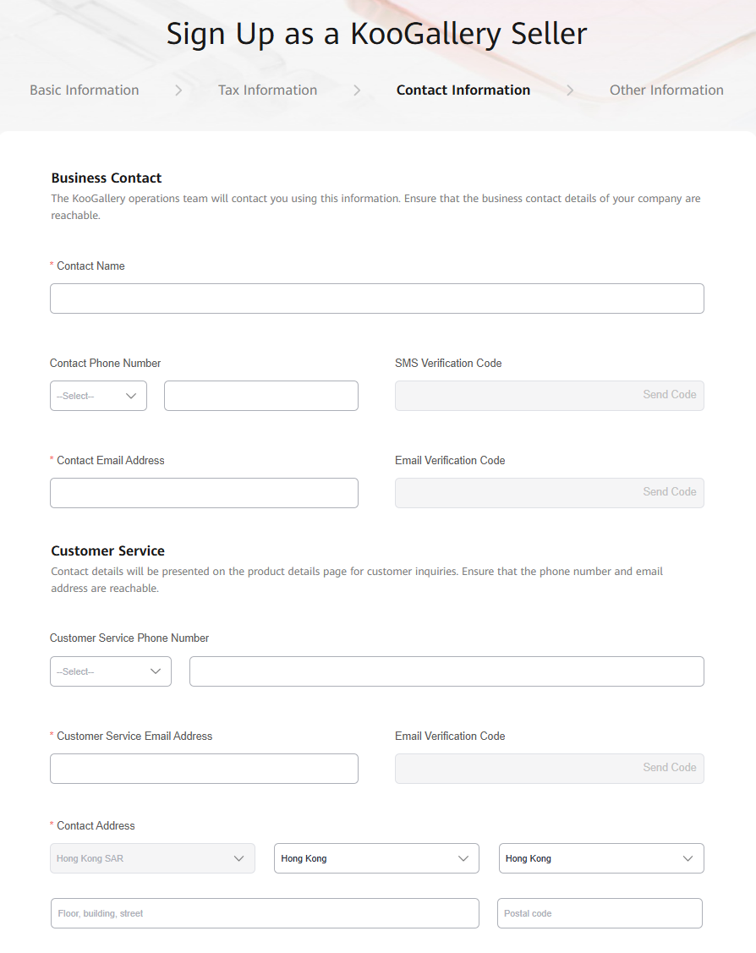This screenshot has height=953, width=756.
Task: Click the Floor, building, street field
Action: pos(265,913)
